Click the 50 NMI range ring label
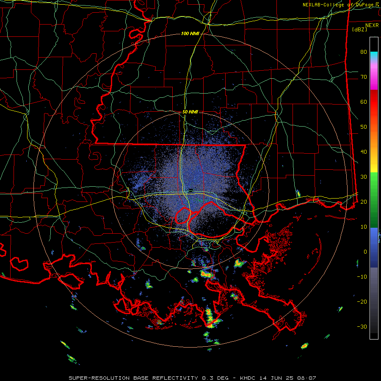The height and width of the screenshot is (381, 381). point(190,112)
